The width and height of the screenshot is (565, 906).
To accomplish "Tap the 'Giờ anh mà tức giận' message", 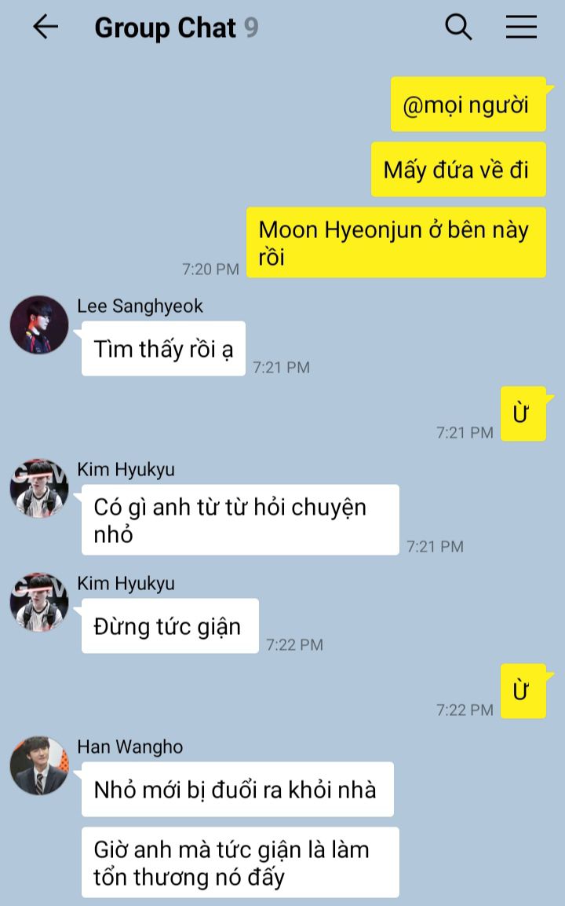I will pos(240,863).
